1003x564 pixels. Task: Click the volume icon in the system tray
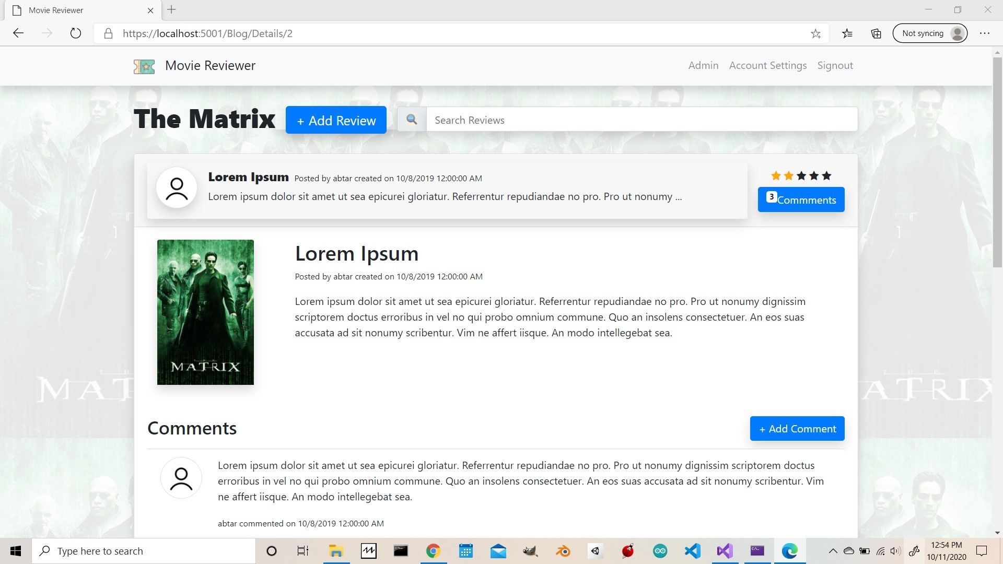pos(895,551)
